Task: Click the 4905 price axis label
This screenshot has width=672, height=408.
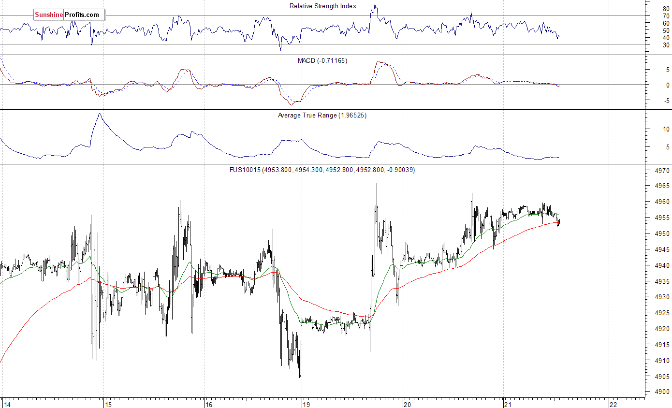Action: tap(663, 377)
